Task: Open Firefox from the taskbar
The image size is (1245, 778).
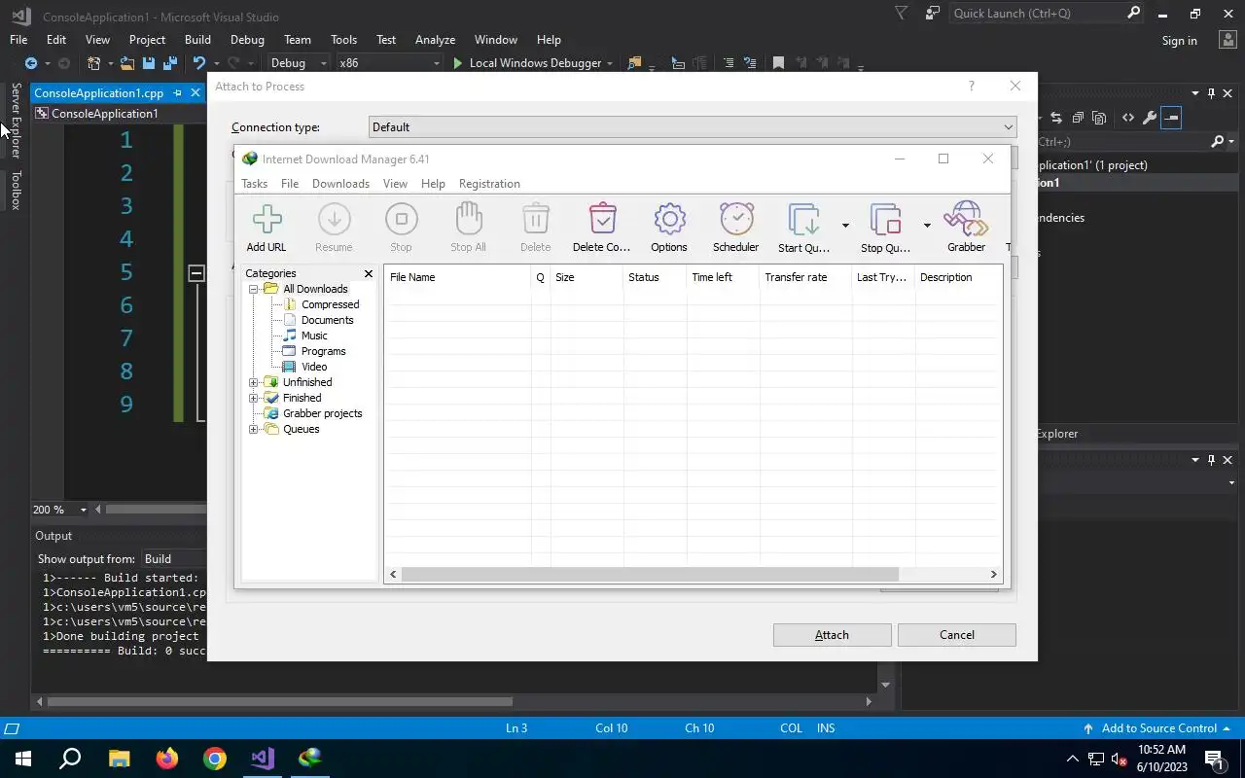Action: tap(167, 759)
